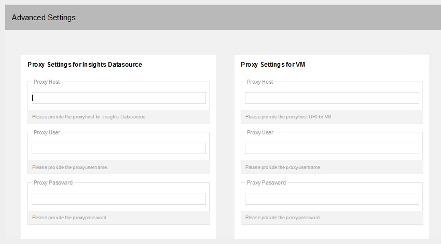
Task: Click the proxy password hint in VM section
Action: coord(283,218)
